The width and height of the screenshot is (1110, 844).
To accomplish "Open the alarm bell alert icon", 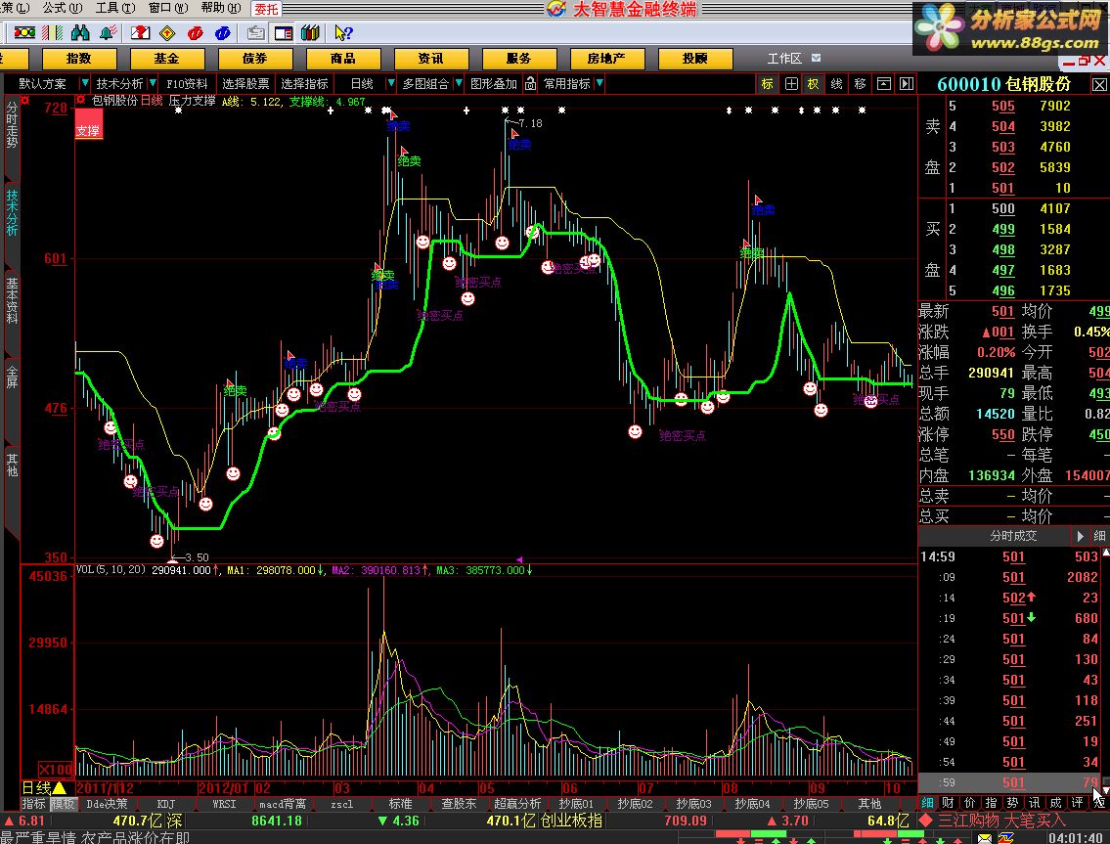I will (109, 33).
